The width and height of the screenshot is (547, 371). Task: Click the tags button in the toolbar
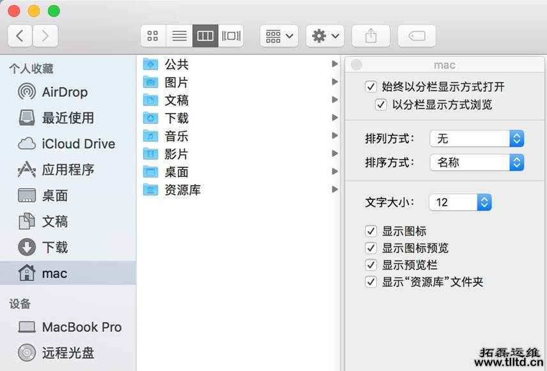(416, 36)
